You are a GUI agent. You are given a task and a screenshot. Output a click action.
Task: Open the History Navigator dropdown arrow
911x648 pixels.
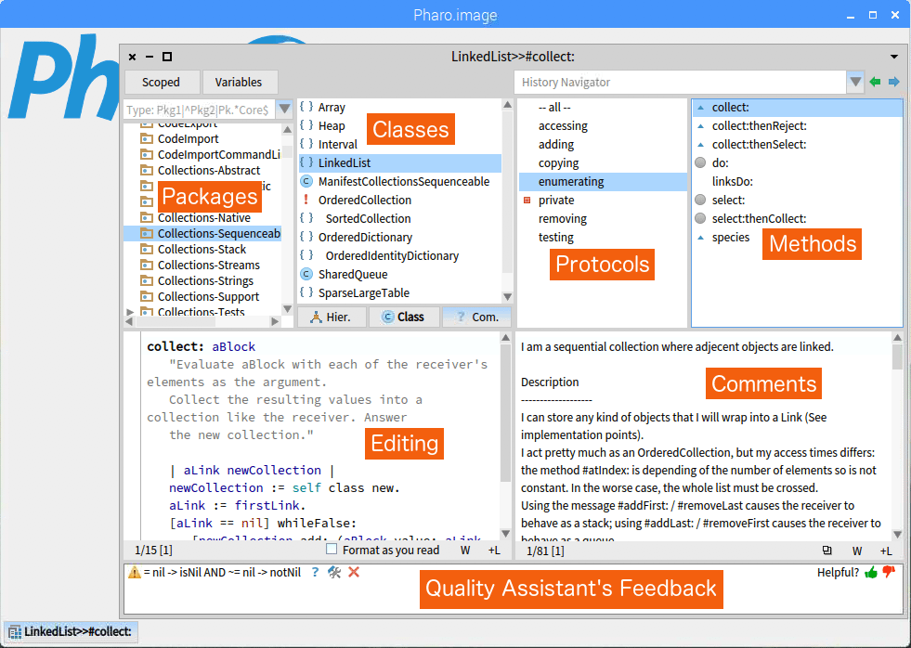[x=854, y=82]
